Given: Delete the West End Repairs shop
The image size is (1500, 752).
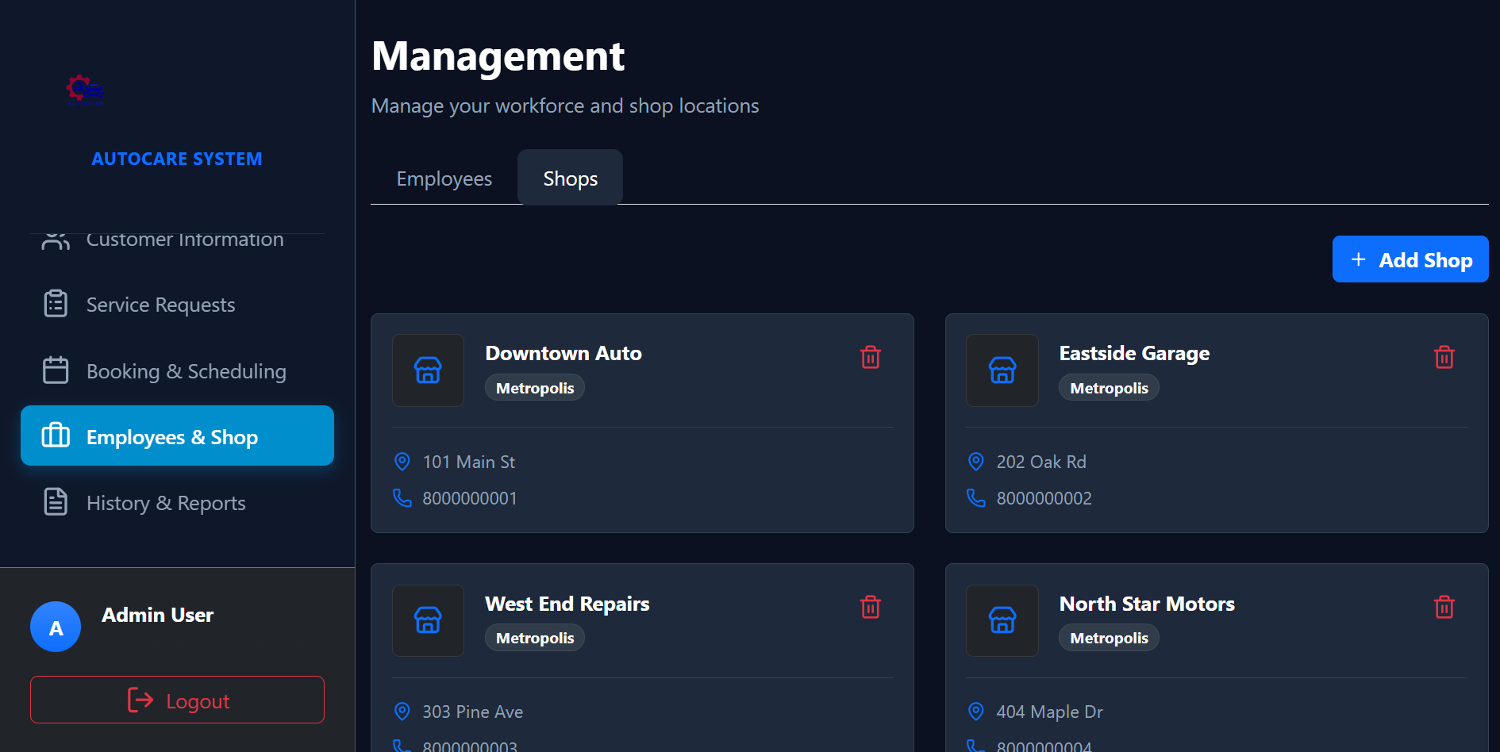Looking at the screenshot, I should (x=871, y=607).
